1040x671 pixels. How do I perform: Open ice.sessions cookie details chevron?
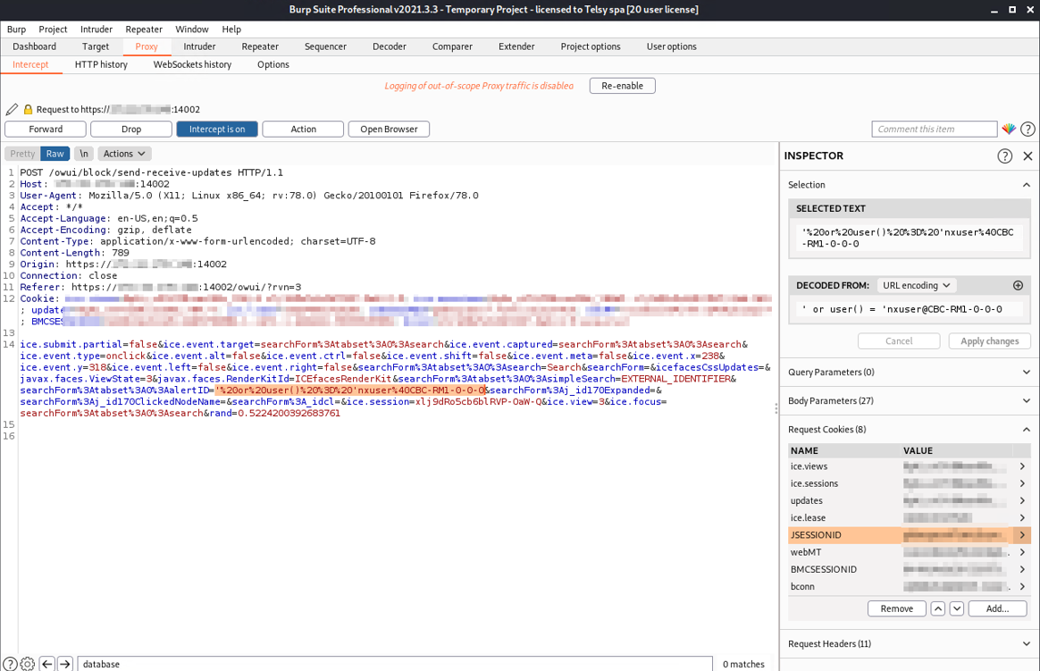(x=1022, y=484)
